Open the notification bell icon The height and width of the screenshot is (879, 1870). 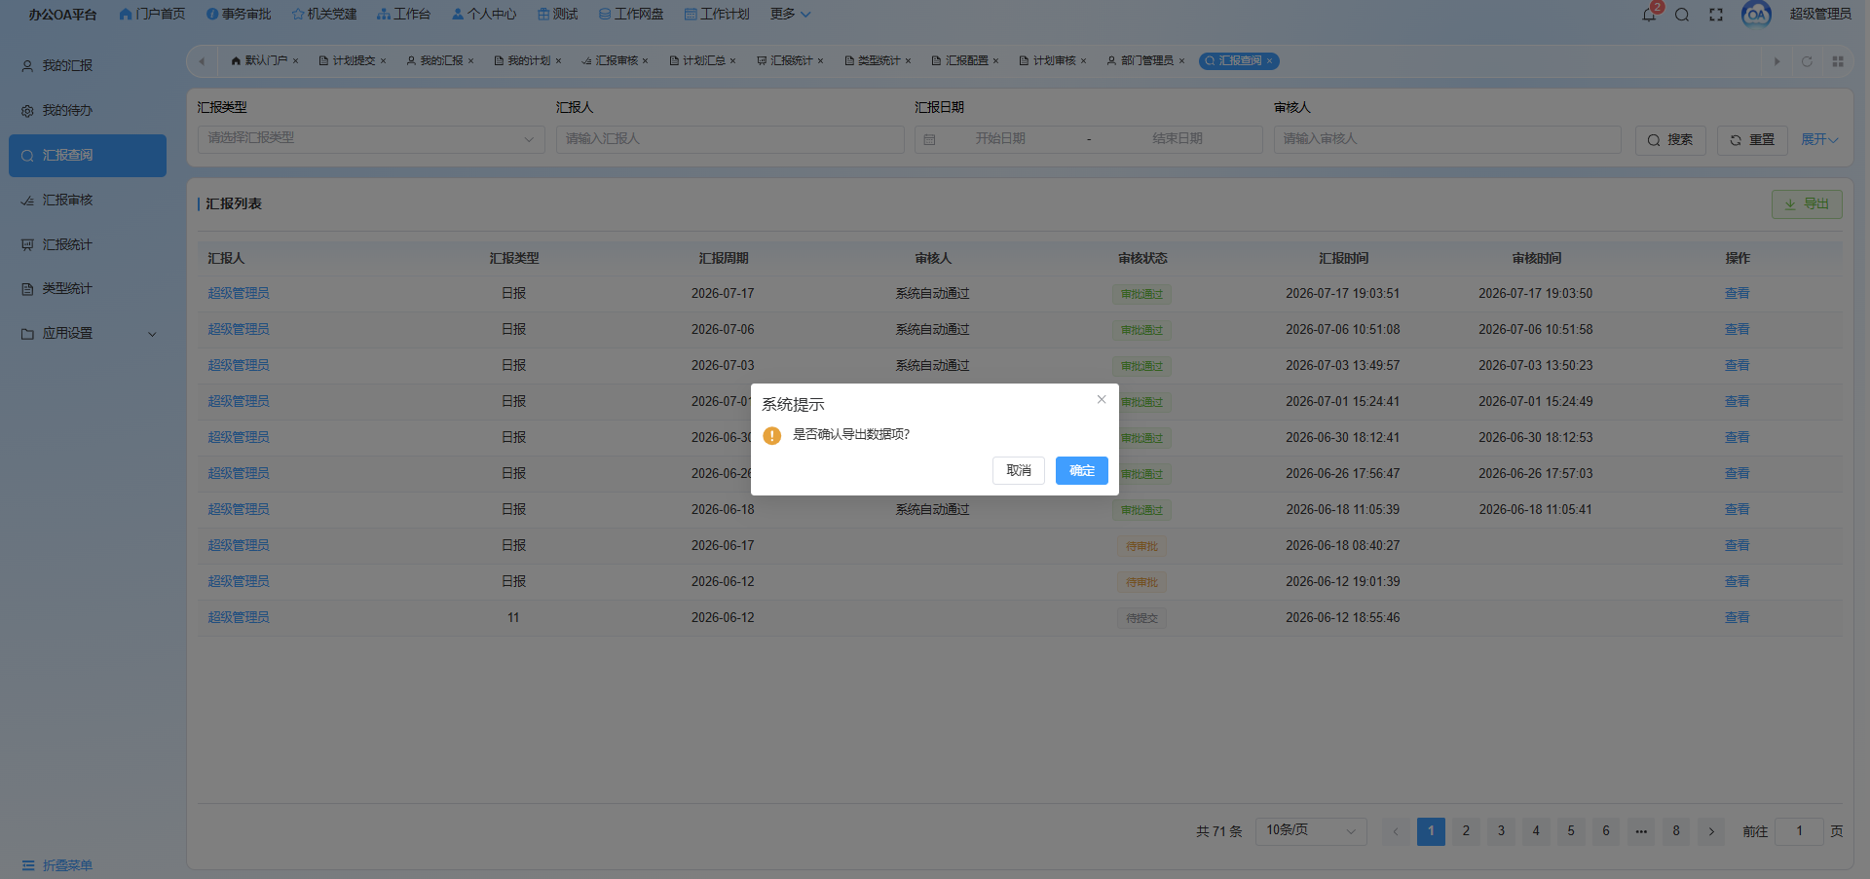(x=1649, y=15)
